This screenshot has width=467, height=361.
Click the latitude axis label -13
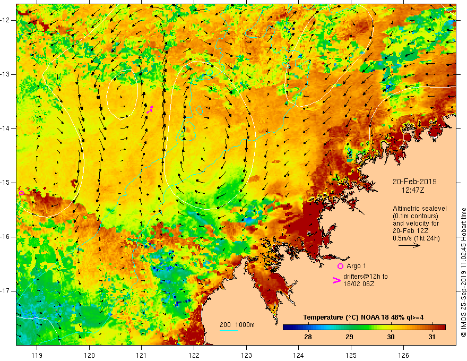5,74
